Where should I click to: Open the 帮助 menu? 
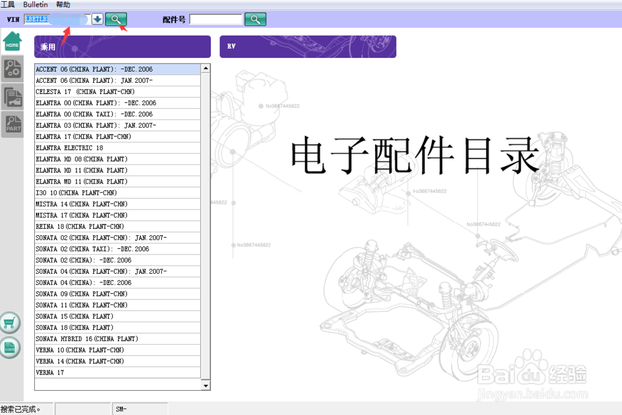pos(63,4)
